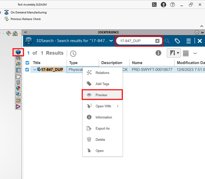This screenshot has width=205, height=179.
Task: Choose Delete from context menu
Action: 102,140
